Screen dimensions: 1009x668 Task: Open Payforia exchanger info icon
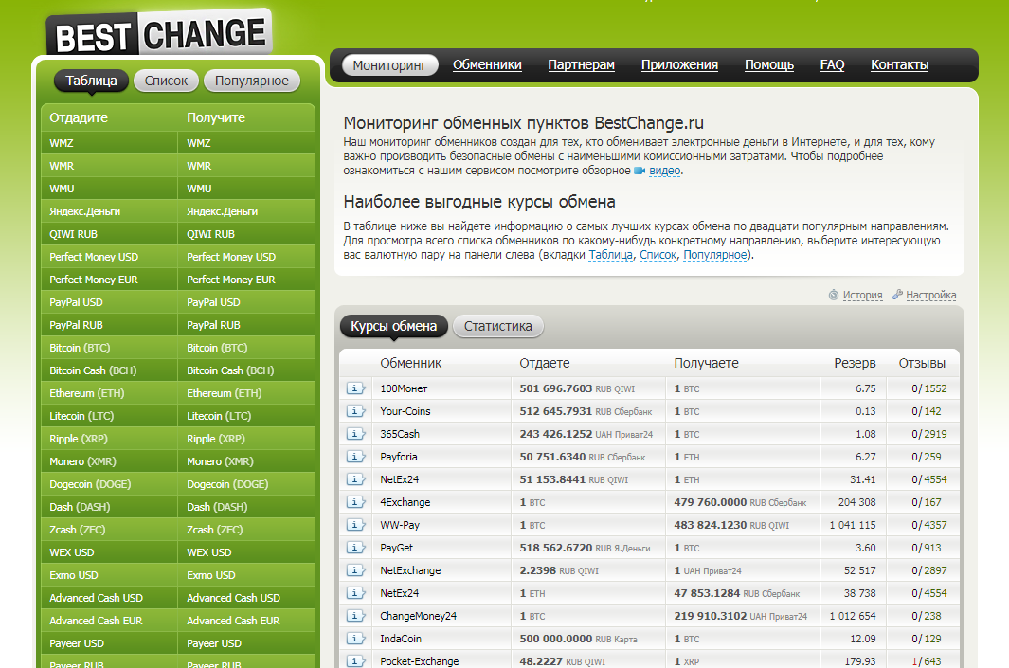(355, 457)
